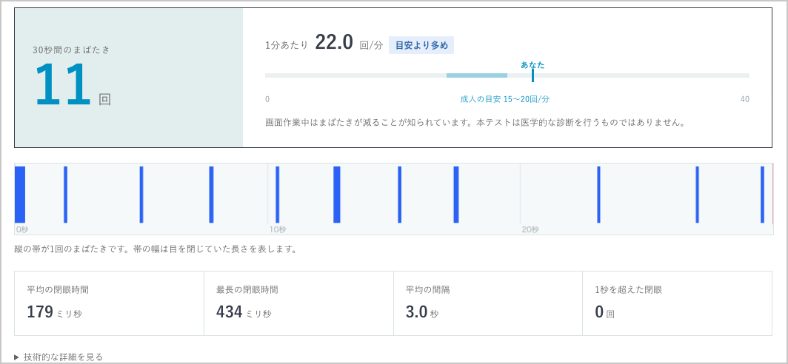788x364 pixels.
Task: Click the 179 ミリ秒 value
Action: pos(54,312)
